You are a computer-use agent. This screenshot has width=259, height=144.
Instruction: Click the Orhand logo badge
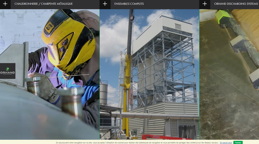[x=8, y=71]
